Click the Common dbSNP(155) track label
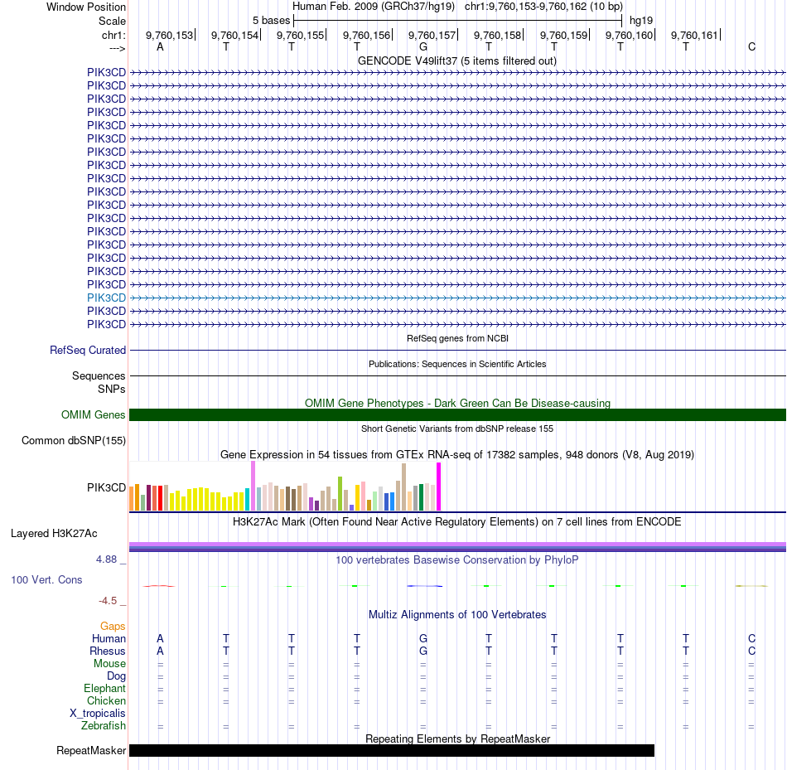 (74, 440)
